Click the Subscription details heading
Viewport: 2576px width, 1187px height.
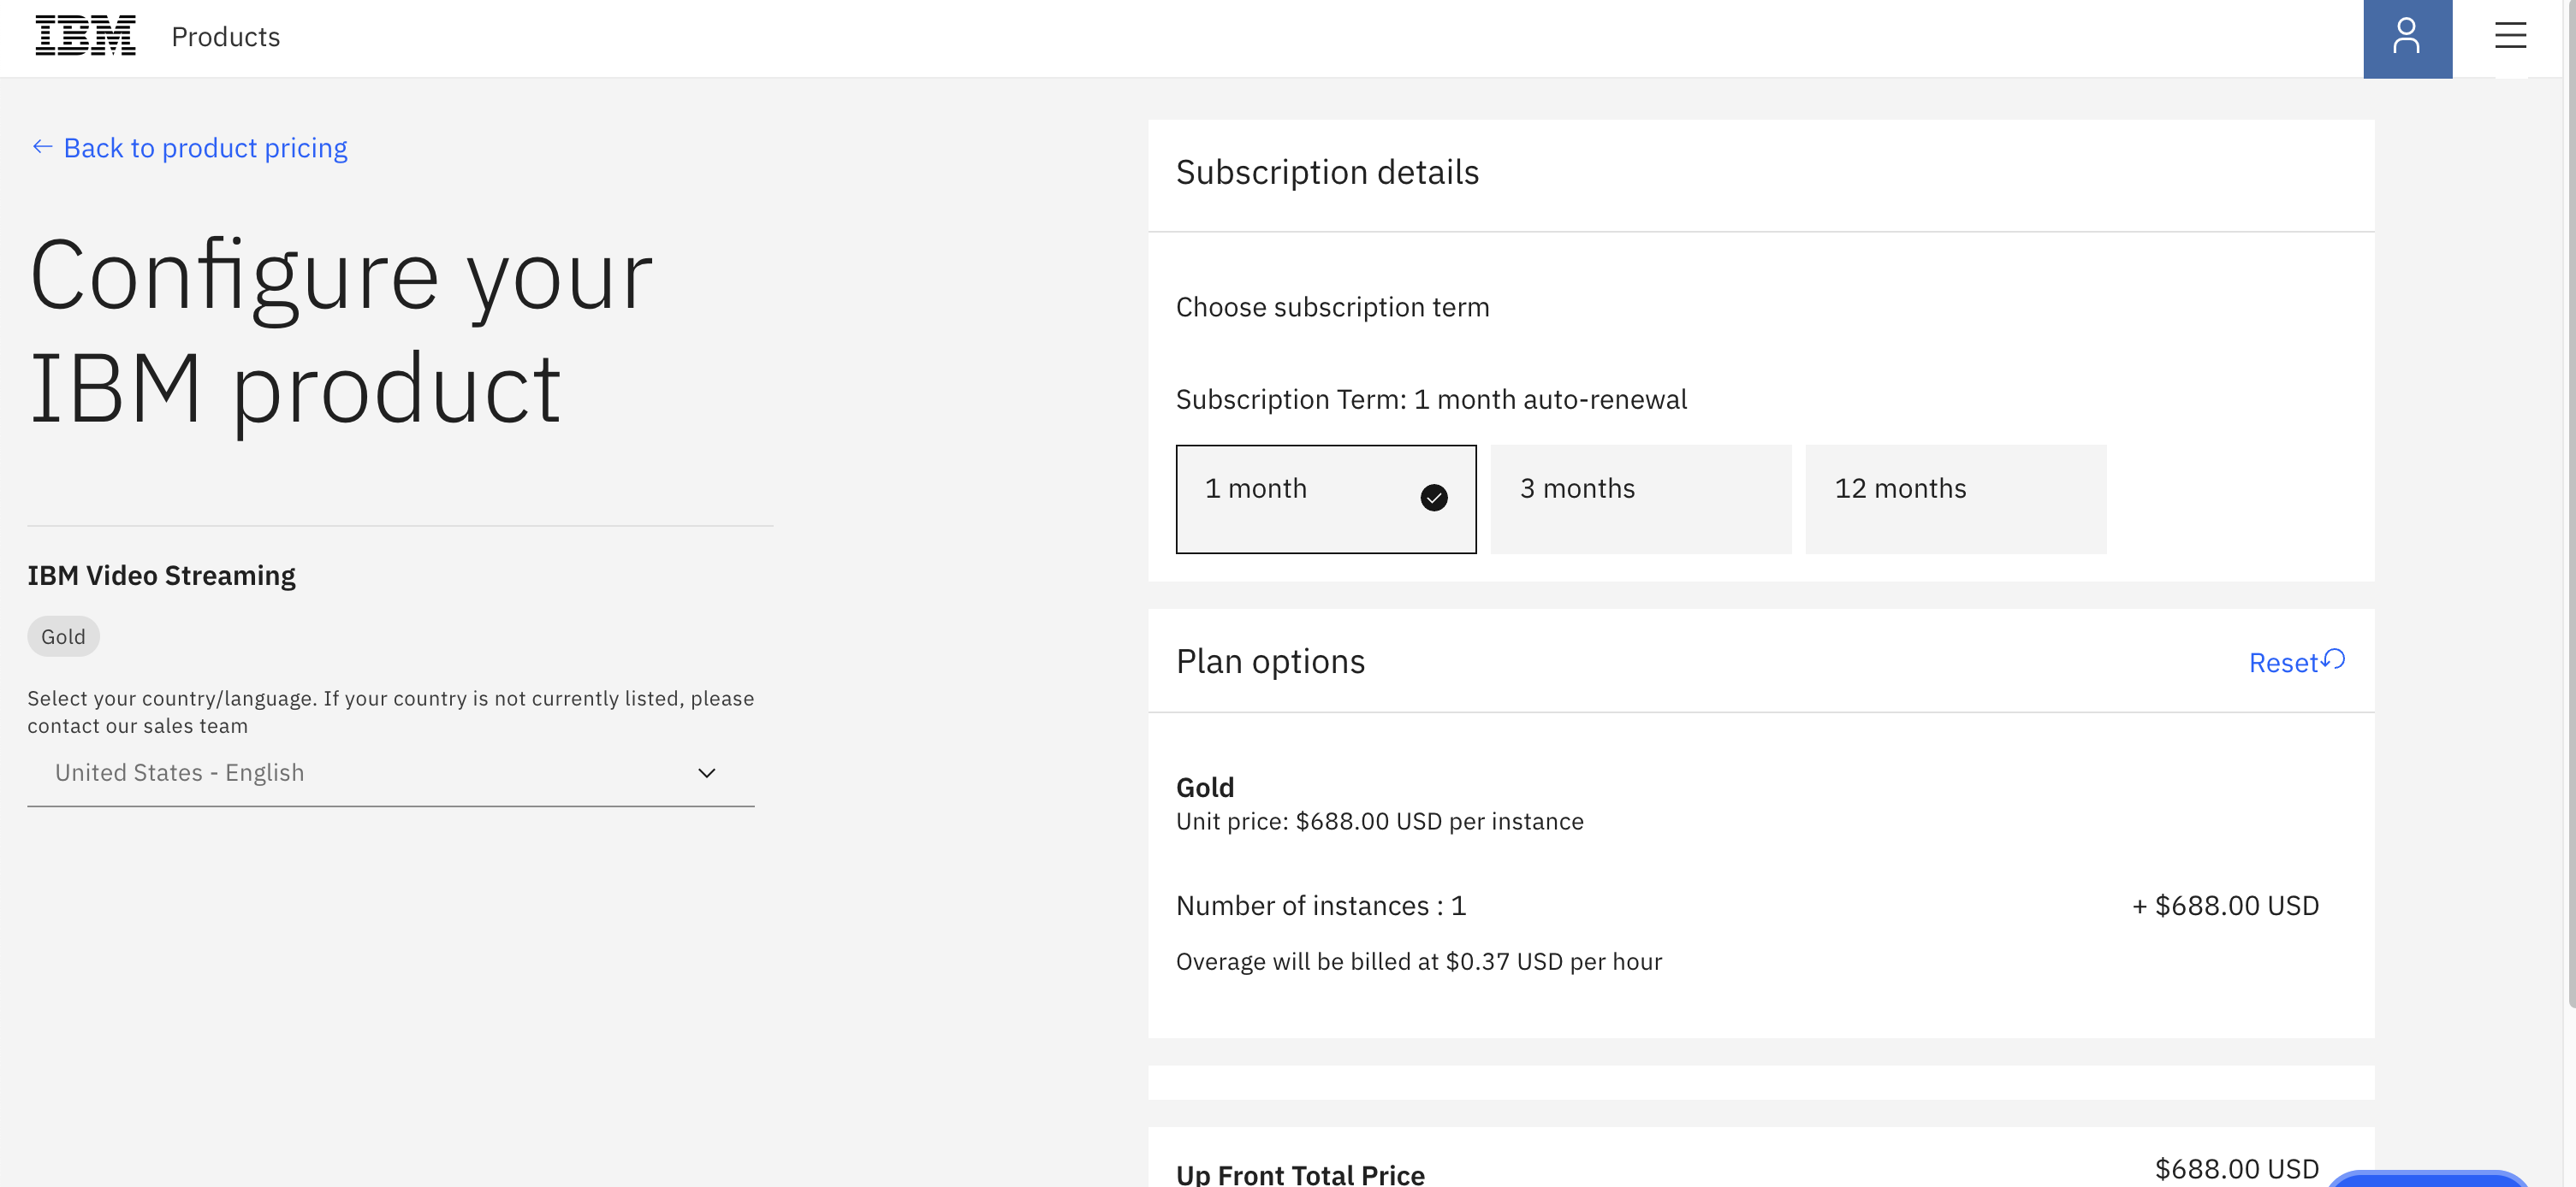[x=1327, y=172]
